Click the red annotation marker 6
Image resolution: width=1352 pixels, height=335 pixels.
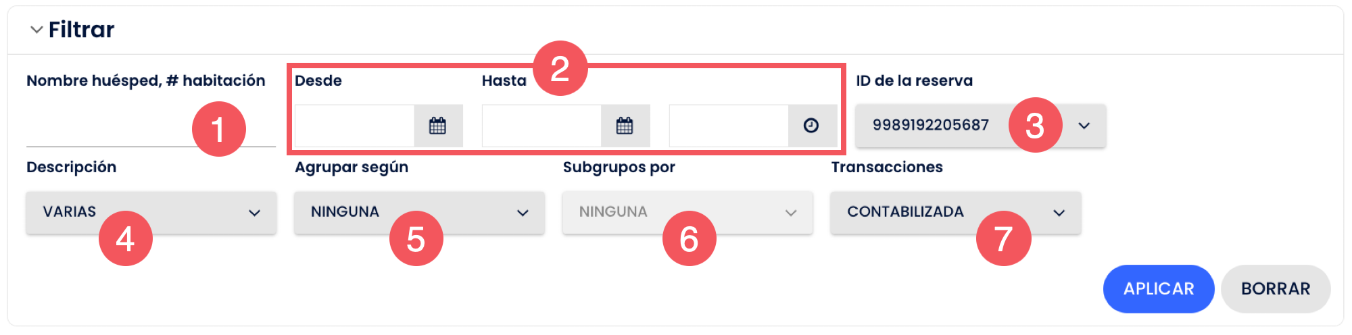[689, 238]
